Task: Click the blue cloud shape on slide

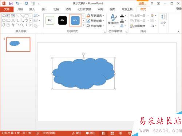Action: [83, 73]
